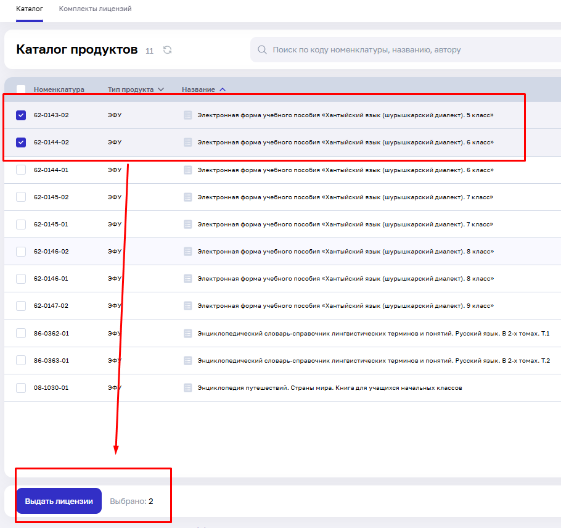This screenshot has width=561, height=528.
Task: Click the refresh icon beside Каталог продуктов
Action: (x=167, y=50)
